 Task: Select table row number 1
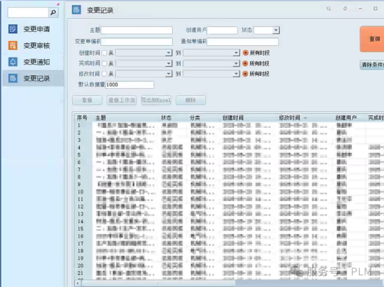(x=229, y=126)
